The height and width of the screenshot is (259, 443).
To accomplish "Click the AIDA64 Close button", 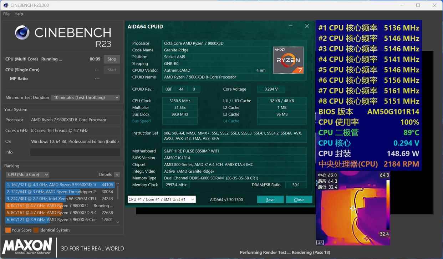I will pyautogui.click(x=299, y=200).
